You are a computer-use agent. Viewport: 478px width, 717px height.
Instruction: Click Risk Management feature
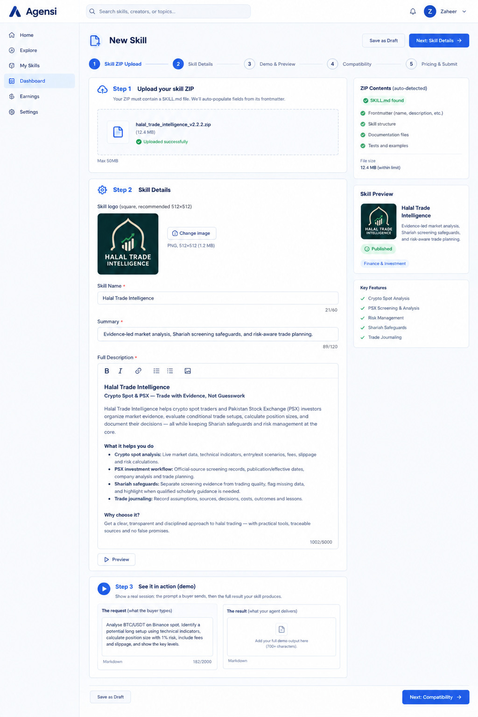382,318
